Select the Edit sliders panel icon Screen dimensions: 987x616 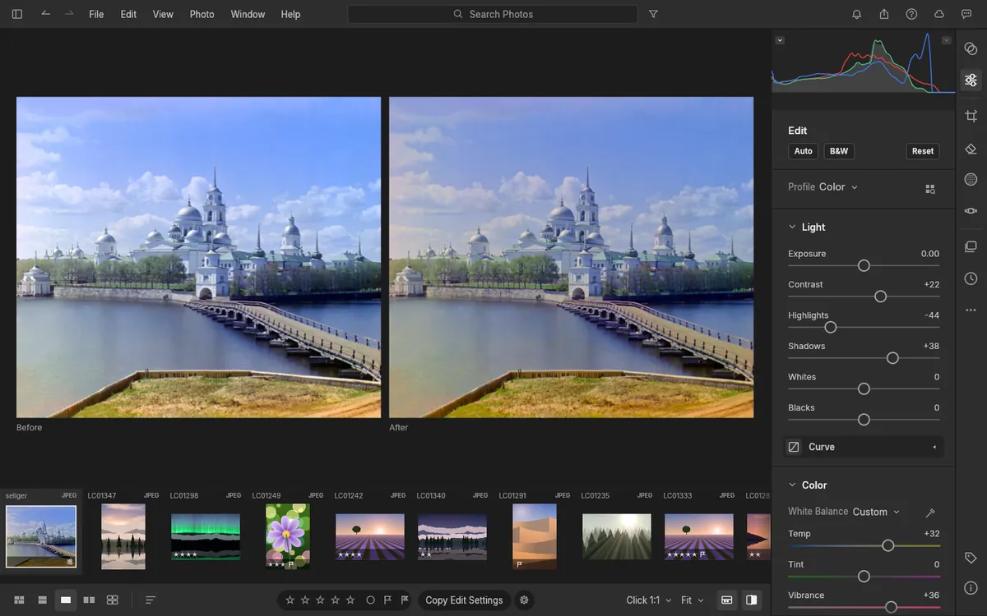coord(971,80)
